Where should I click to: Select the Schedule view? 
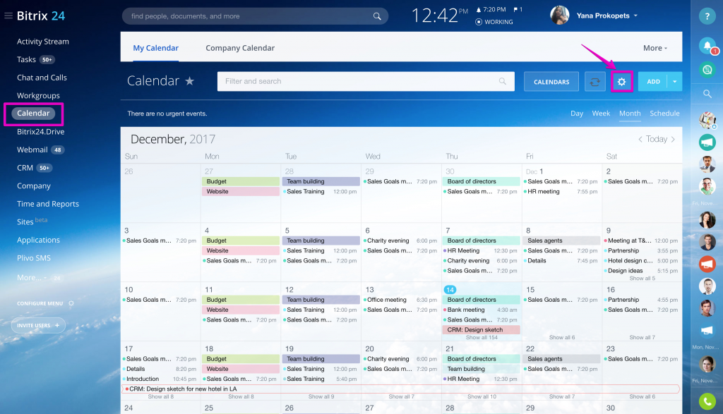tap(664, 114)
